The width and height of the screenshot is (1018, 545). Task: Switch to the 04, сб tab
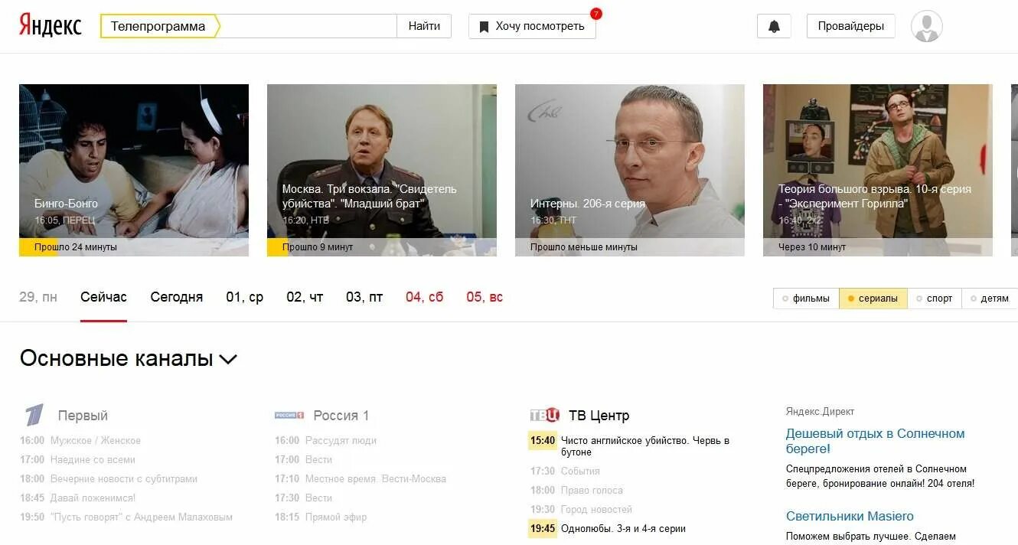point(425,297)
